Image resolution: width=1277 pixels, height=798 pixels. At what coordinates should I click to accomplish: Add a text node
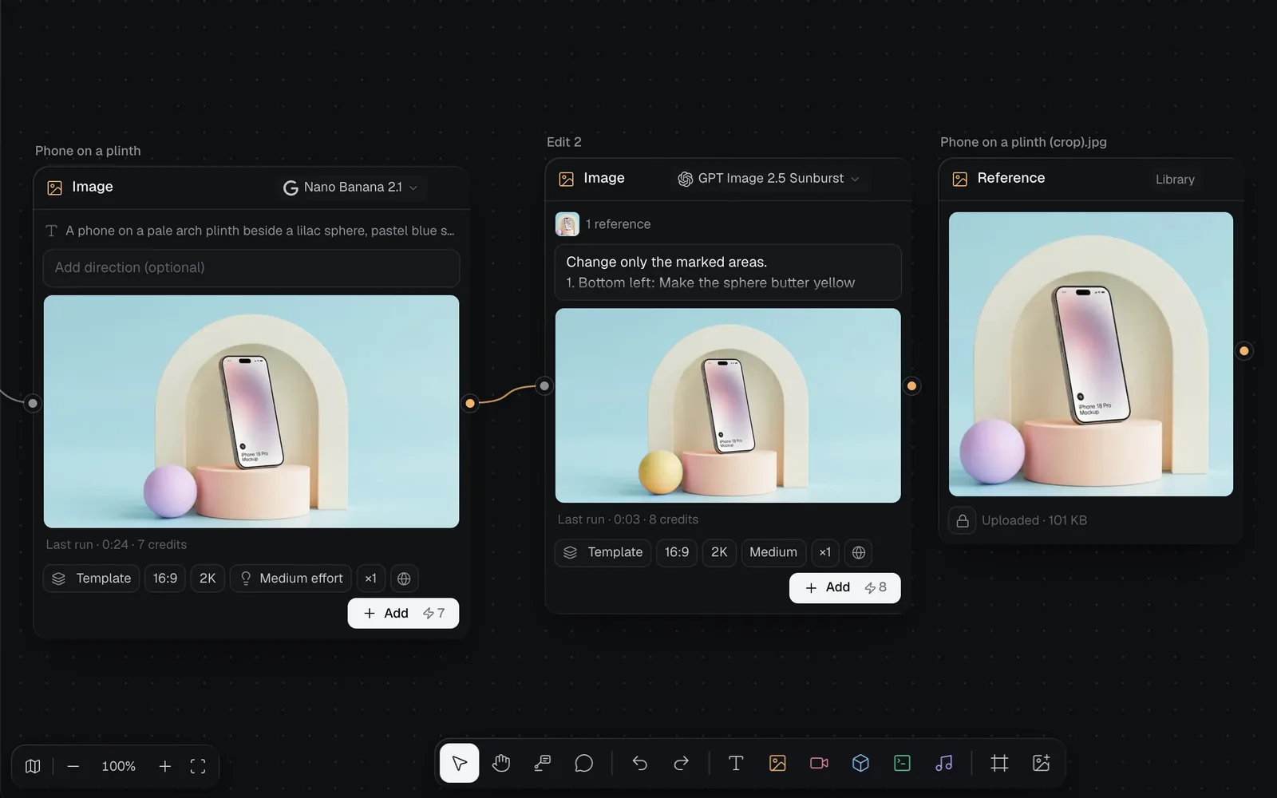tap(736, 764)
